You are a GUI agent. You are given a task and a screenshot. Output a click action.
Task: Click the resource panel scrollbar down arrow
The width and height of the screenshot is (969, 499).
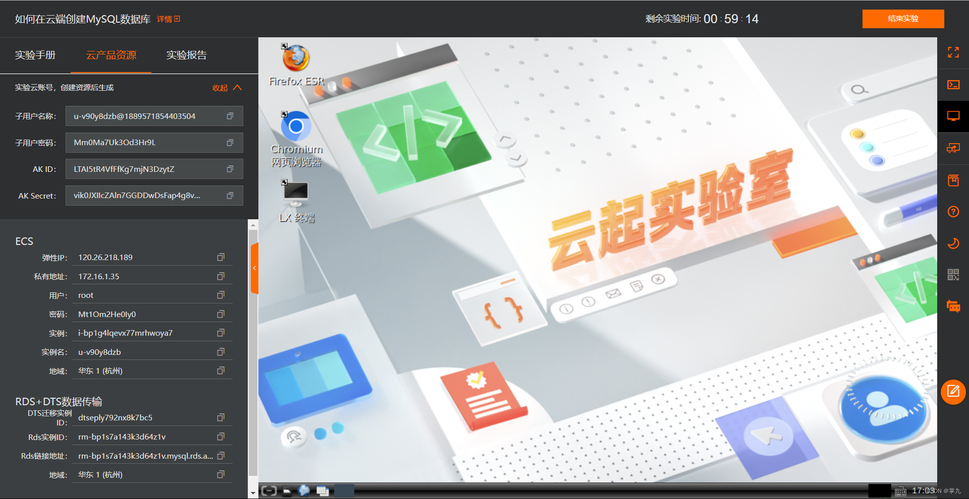(253, 493)
